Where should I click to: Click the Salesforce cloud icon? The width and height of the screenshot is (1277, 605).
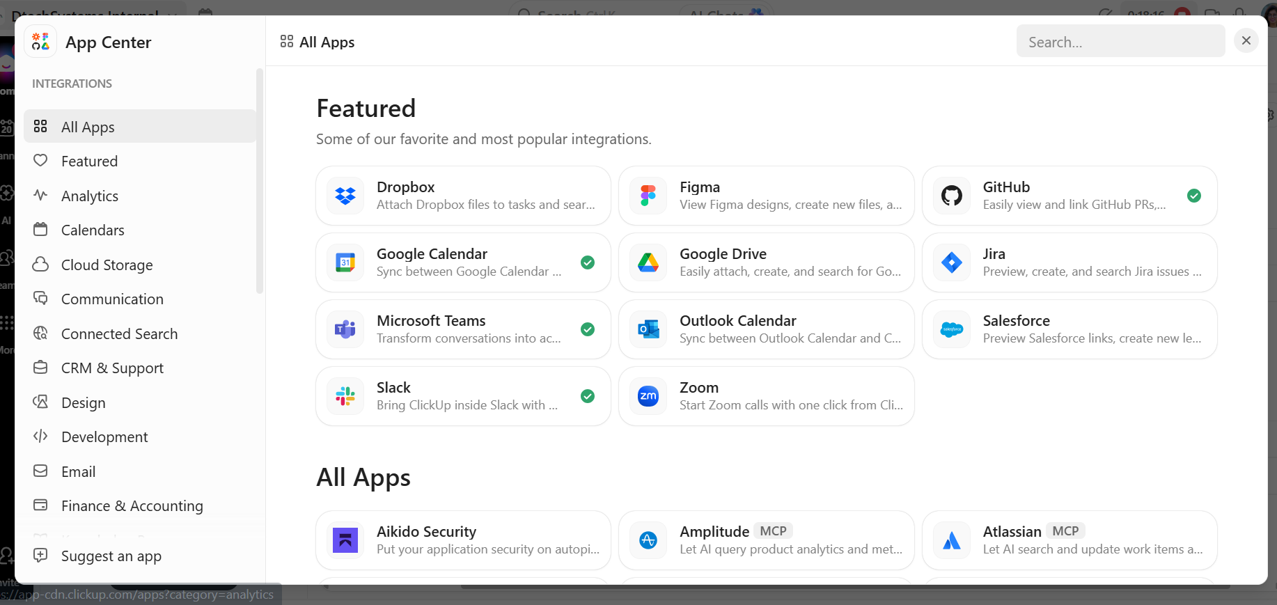pyautogui.click(x=952, y=329)
